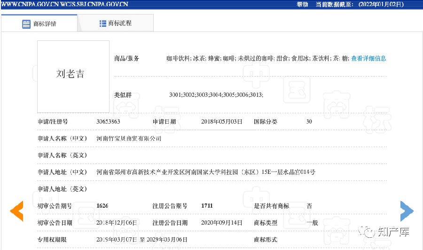Click 查看详细信息 link for goods details
Screen dimensions: 423x250
(x=368, y=59)
